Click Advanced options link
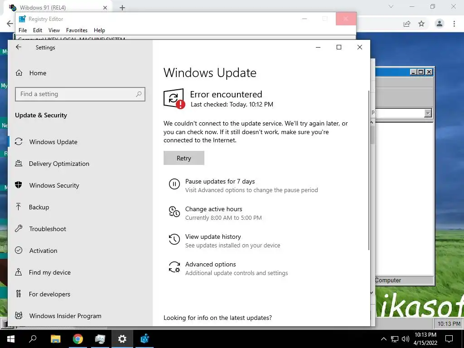Image resolution: width=464 pixels, height=348 pixels. click(210, 264)
